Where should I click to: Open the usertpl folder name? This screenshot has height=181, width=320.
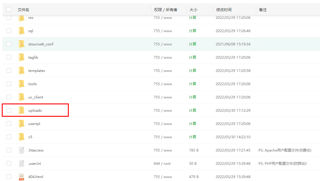tap(34, 124)
